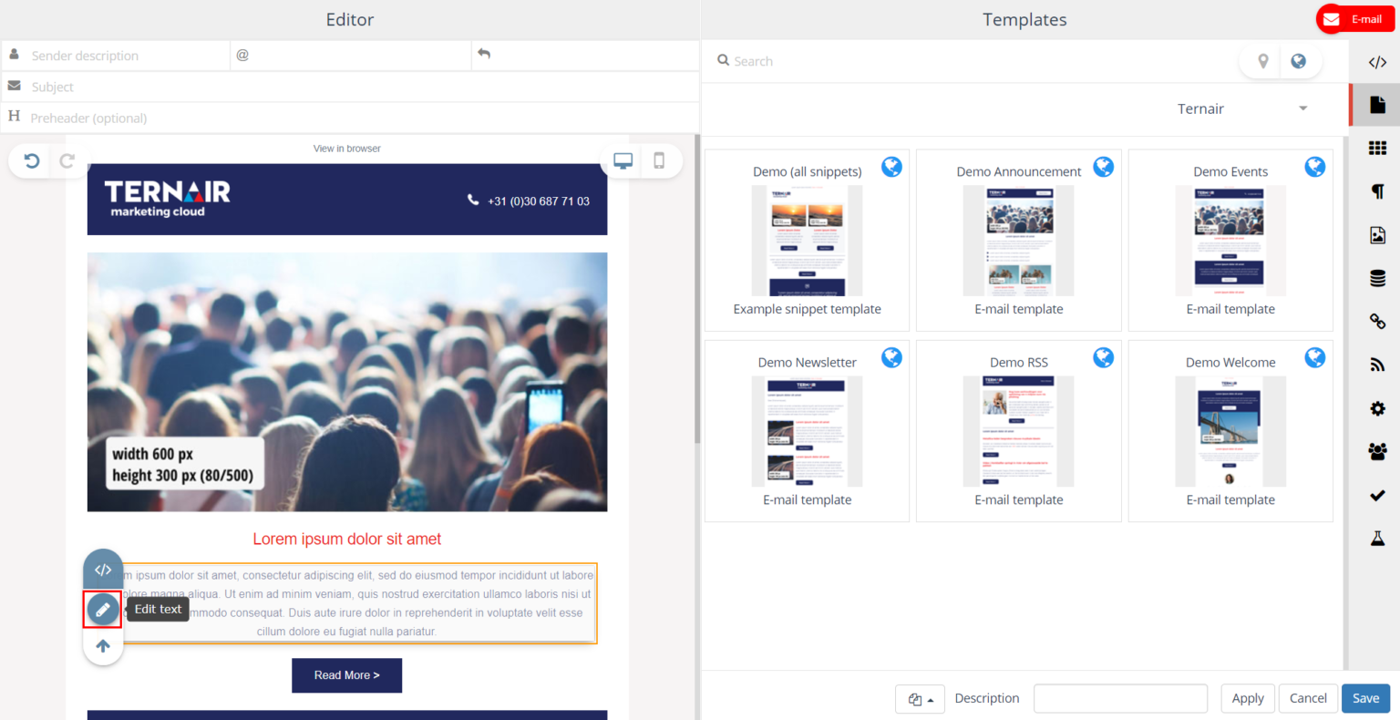1400x720 pixels.
Task: Toggle the location pin template filter
Action: click(x=1263, y=61)
